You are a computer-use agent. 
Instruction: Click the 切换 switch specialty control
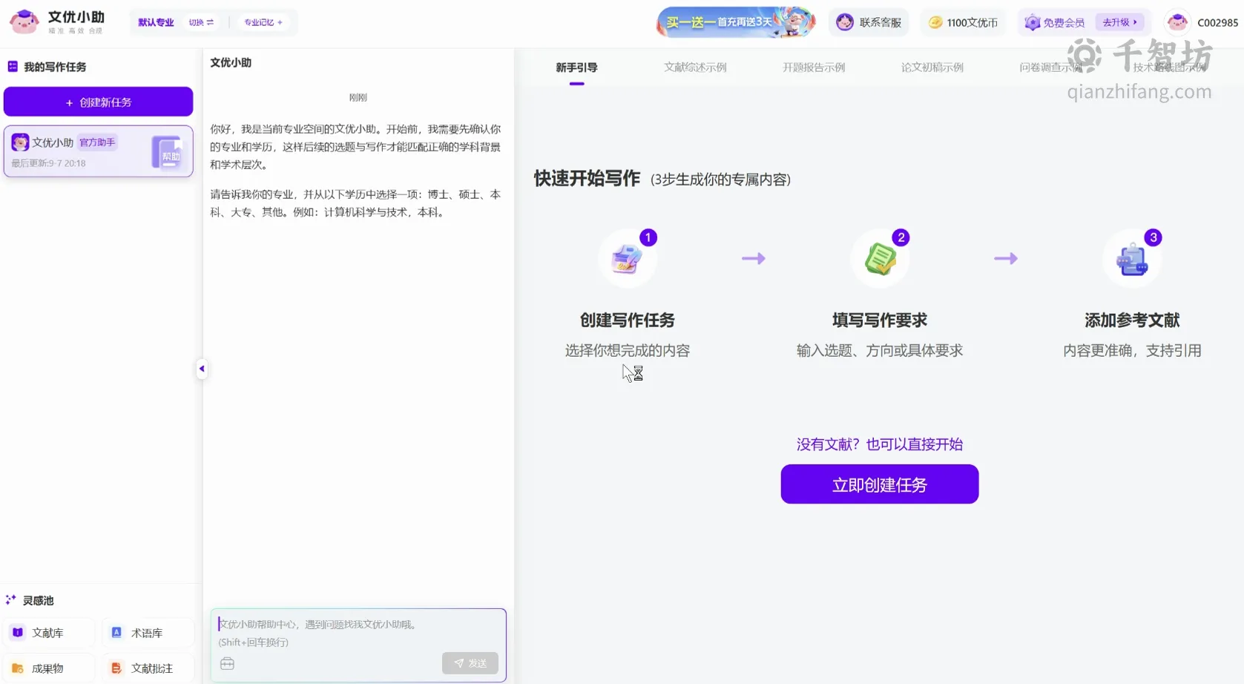[x=201, y=22]
